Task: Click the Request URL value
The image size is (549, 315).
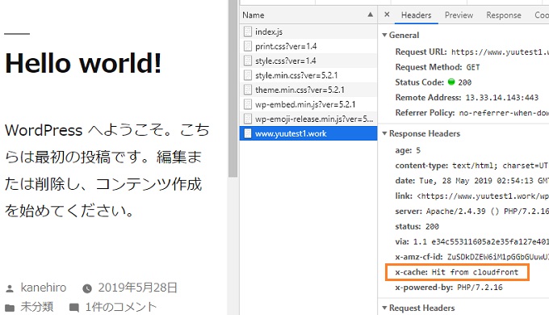Action: click(500, 52)
